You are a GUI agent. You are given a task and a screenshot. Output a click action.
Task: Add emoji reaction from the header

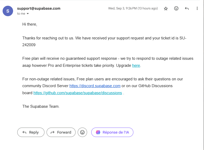pos(176,8)
